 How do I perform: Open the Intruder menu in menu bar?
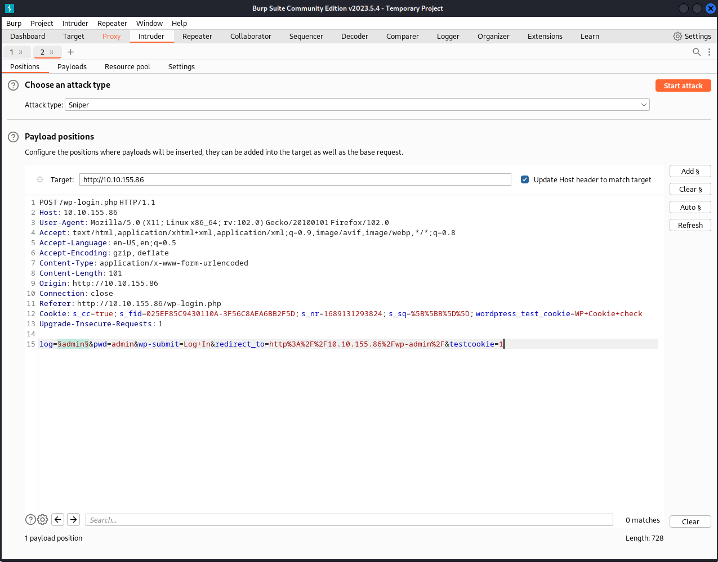coord(75,23)
